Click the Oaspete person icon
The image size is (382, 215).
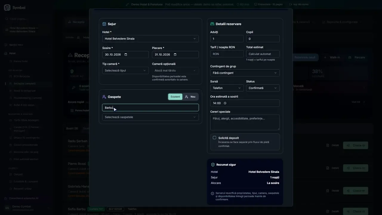click(x=104, y=97)
